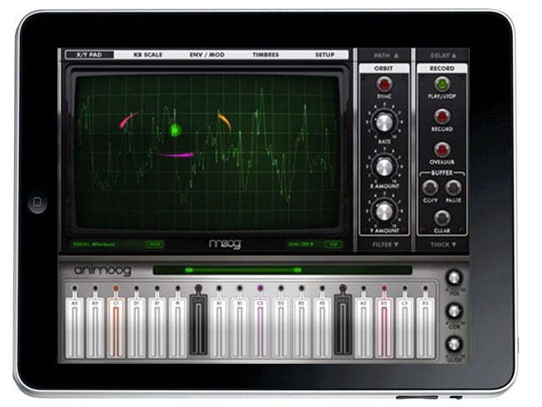
Task: Open the FILTER module selector
Action: (385, 244)
